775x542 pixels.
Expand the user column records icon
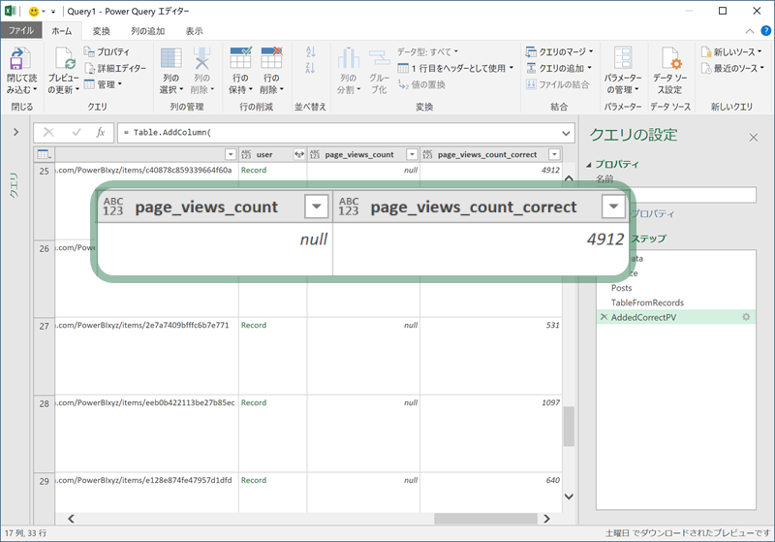tap(298, 154)
